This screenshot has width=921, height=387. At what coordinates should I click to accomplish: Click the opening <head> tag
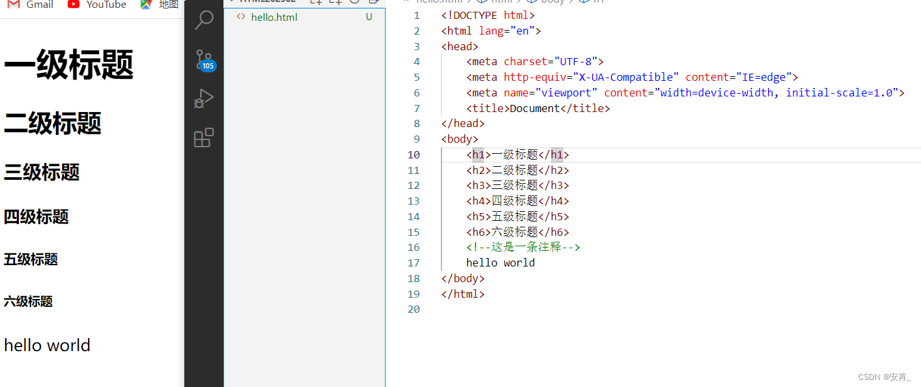pyautogui.click(x=460, y=46)
